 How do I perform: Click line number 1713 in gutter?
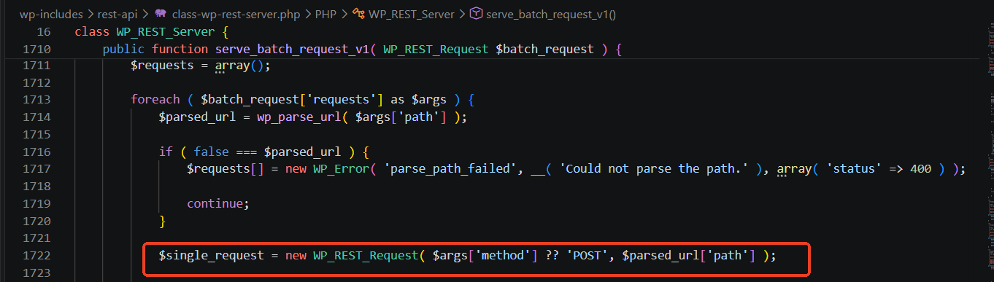click(x=36, y=100)
